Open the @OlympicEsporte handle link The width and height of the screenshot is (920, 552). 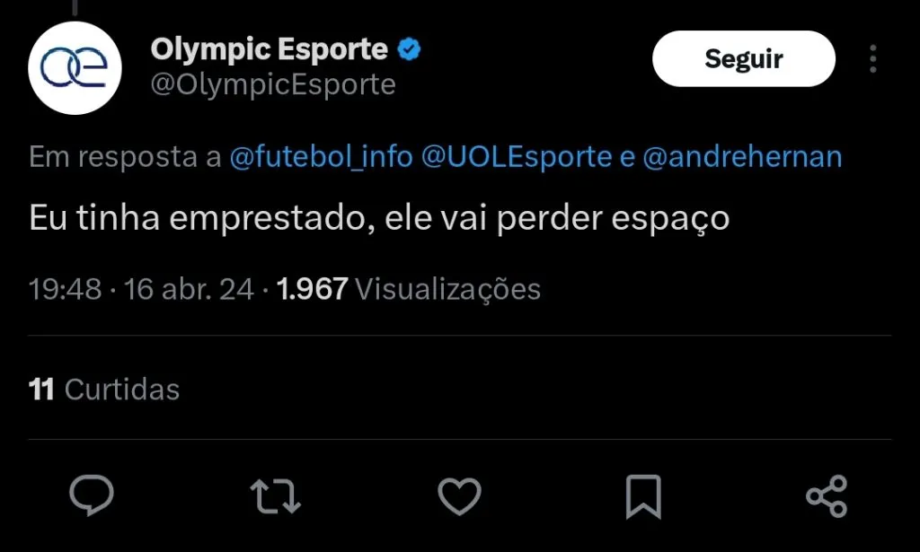[x=273, y=84]
